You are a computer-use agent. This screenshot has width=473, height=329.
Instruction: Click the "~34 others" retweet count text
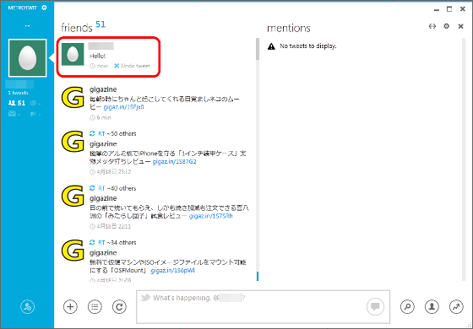pyautogui.click(x=122, y=242)
